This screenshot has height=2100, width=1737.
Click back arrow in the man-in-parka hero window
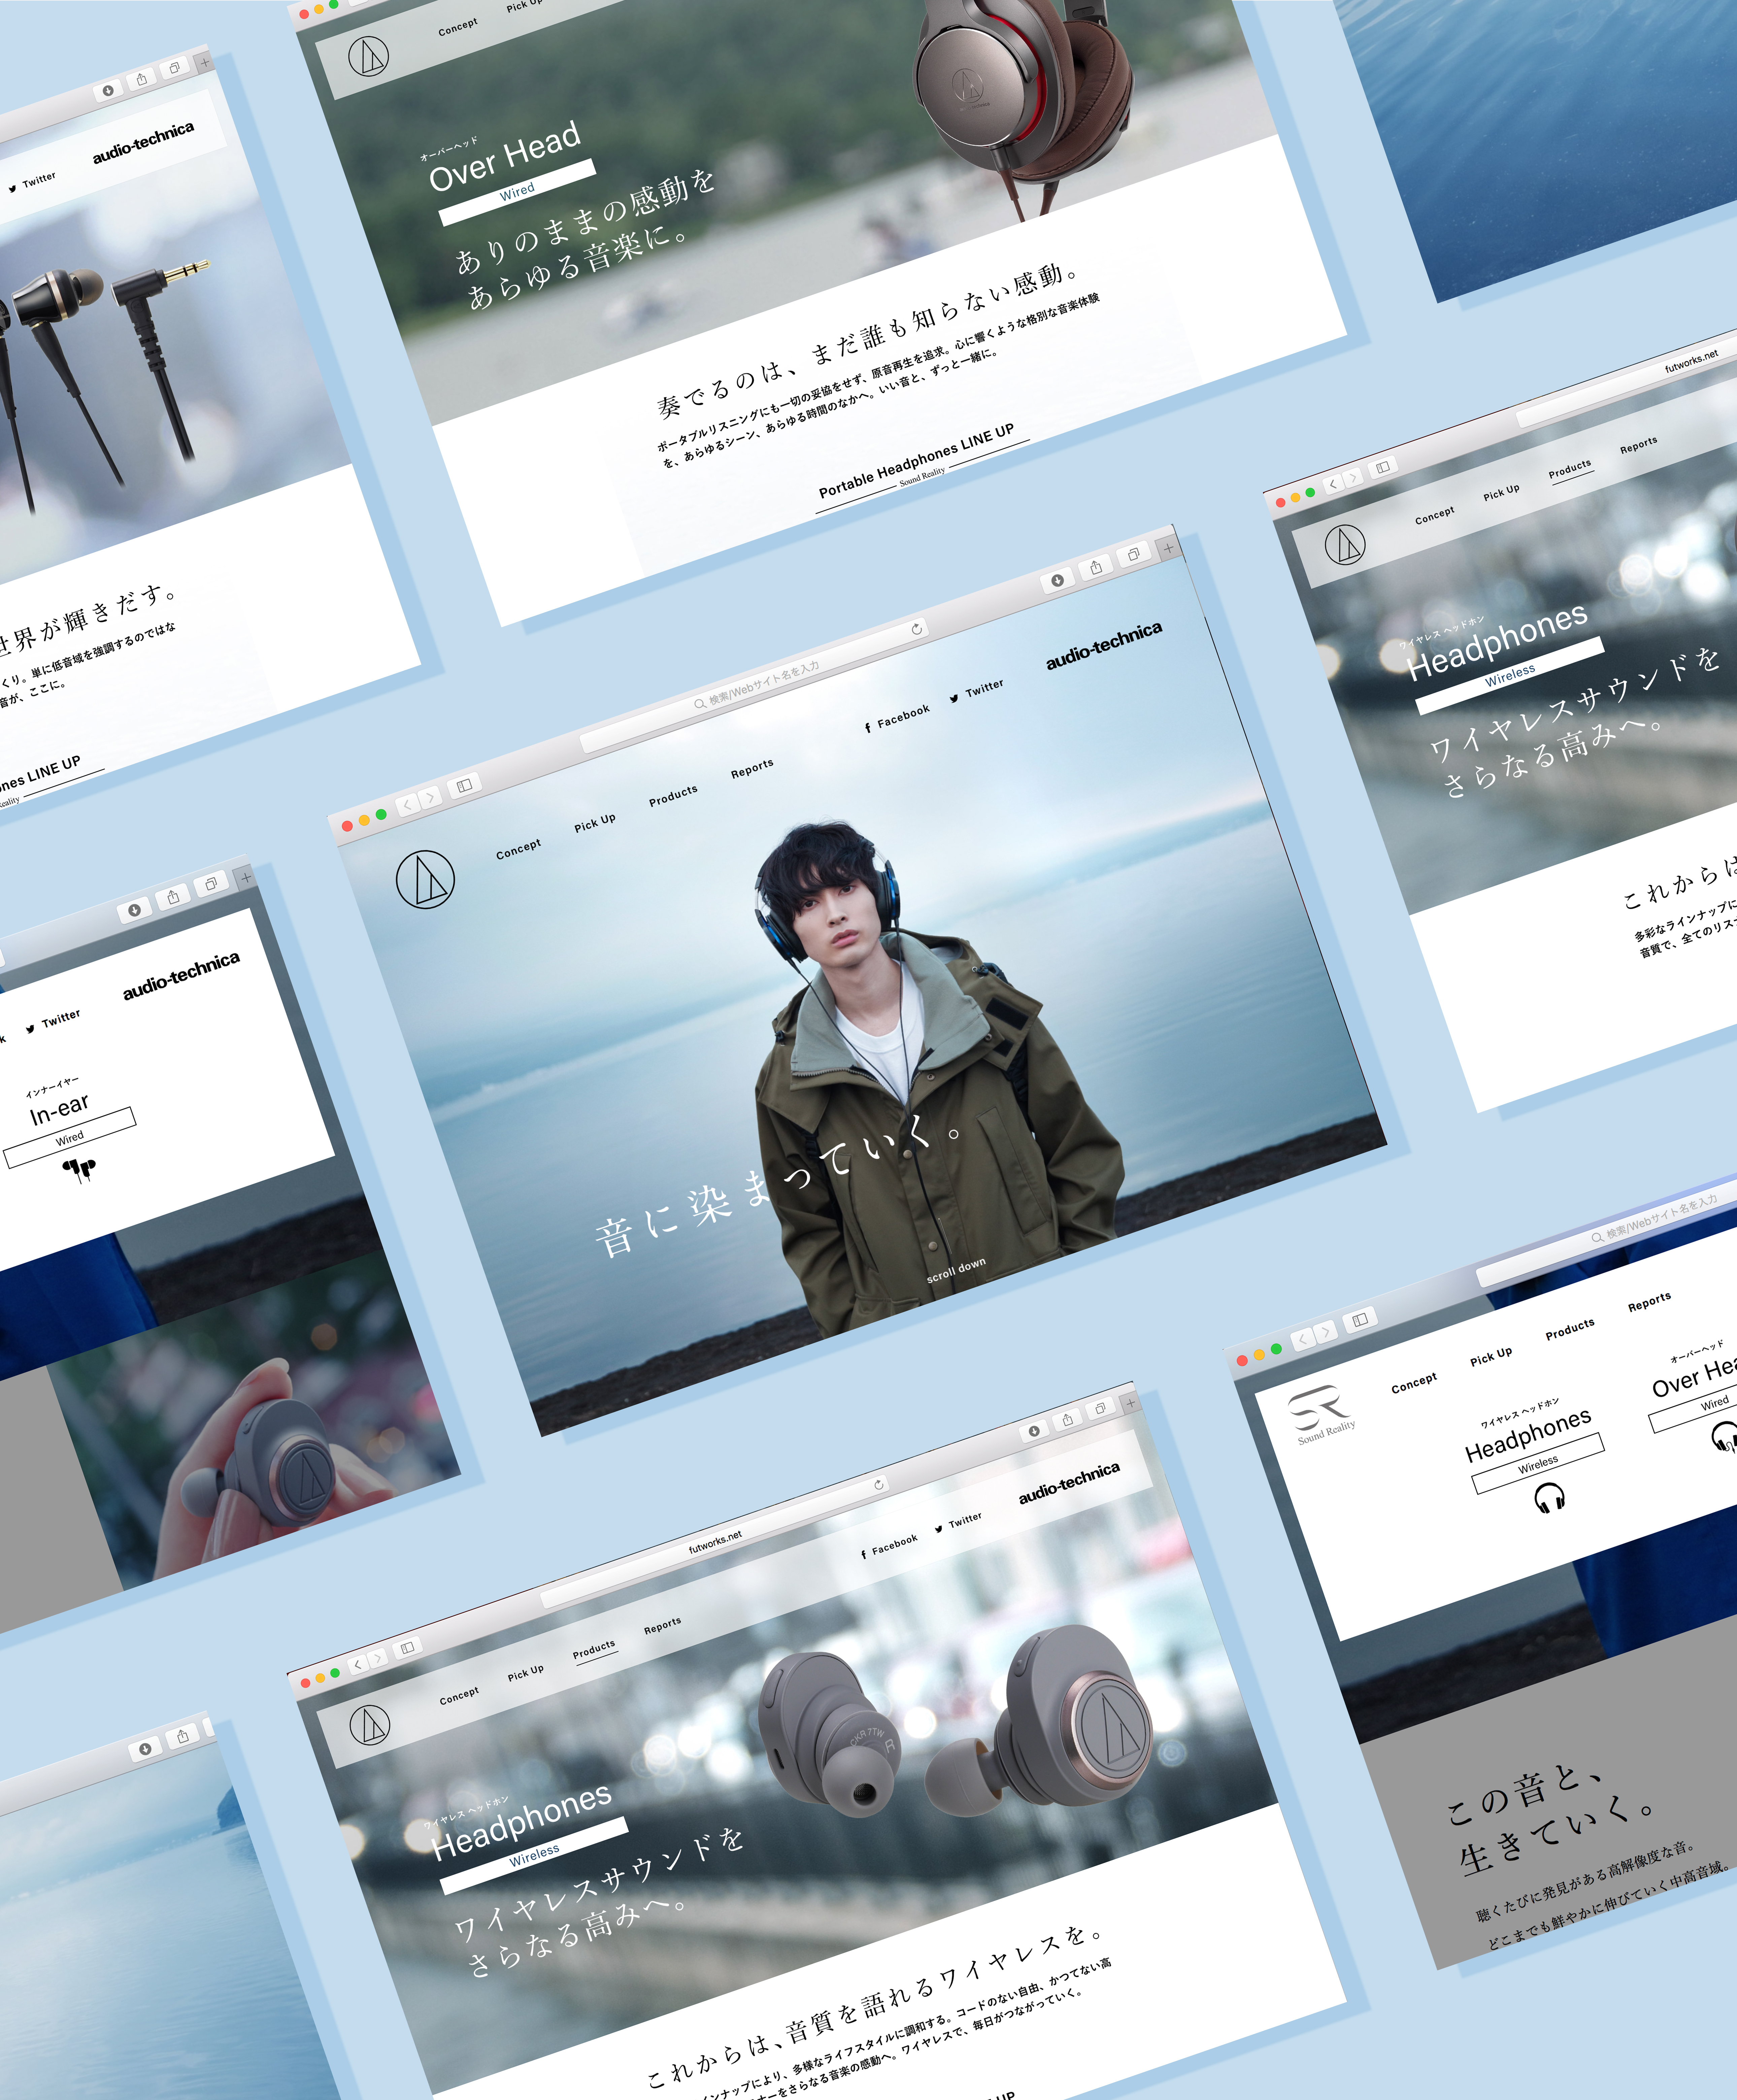tap(407, 805)
